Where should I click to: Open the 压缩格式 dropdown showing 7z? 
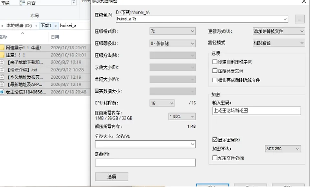[172, 31]
